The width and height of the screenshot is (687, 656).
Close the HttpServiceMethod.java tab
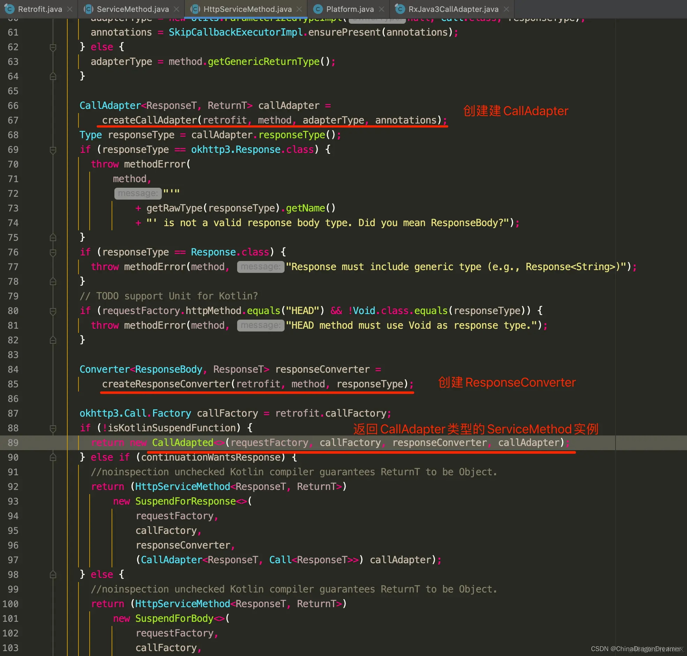coord(299,9)
